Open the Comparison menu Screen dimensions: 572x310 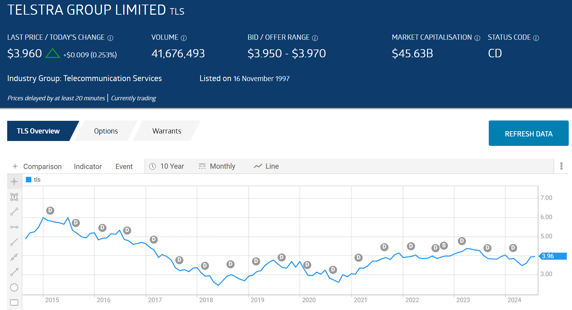pyautogui.click(x=42, y=166)
